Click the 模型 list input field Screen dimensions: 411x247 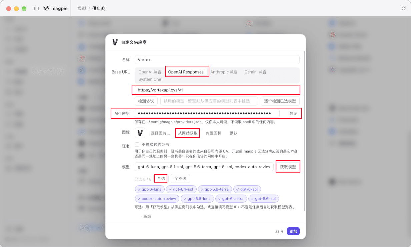204,167
